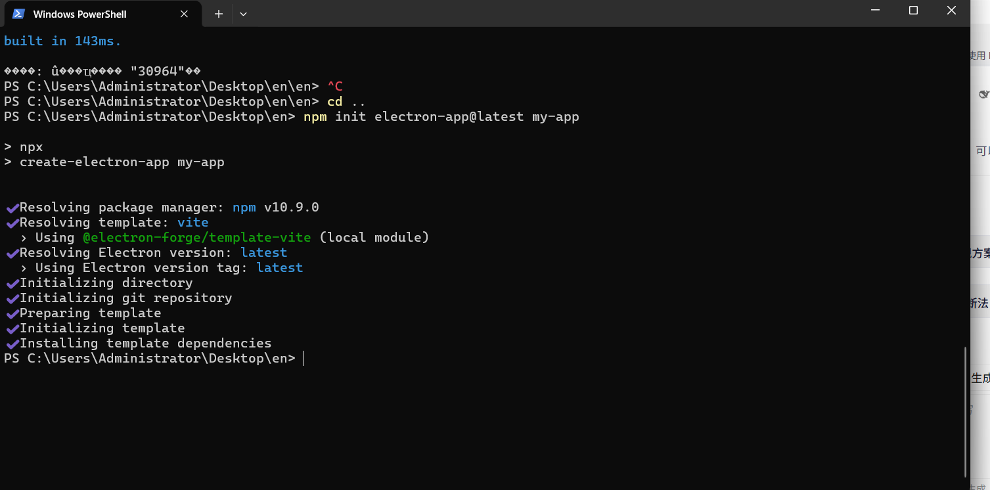
Task: Click the PowerShell icon in the tab
Action: [18, 14]
